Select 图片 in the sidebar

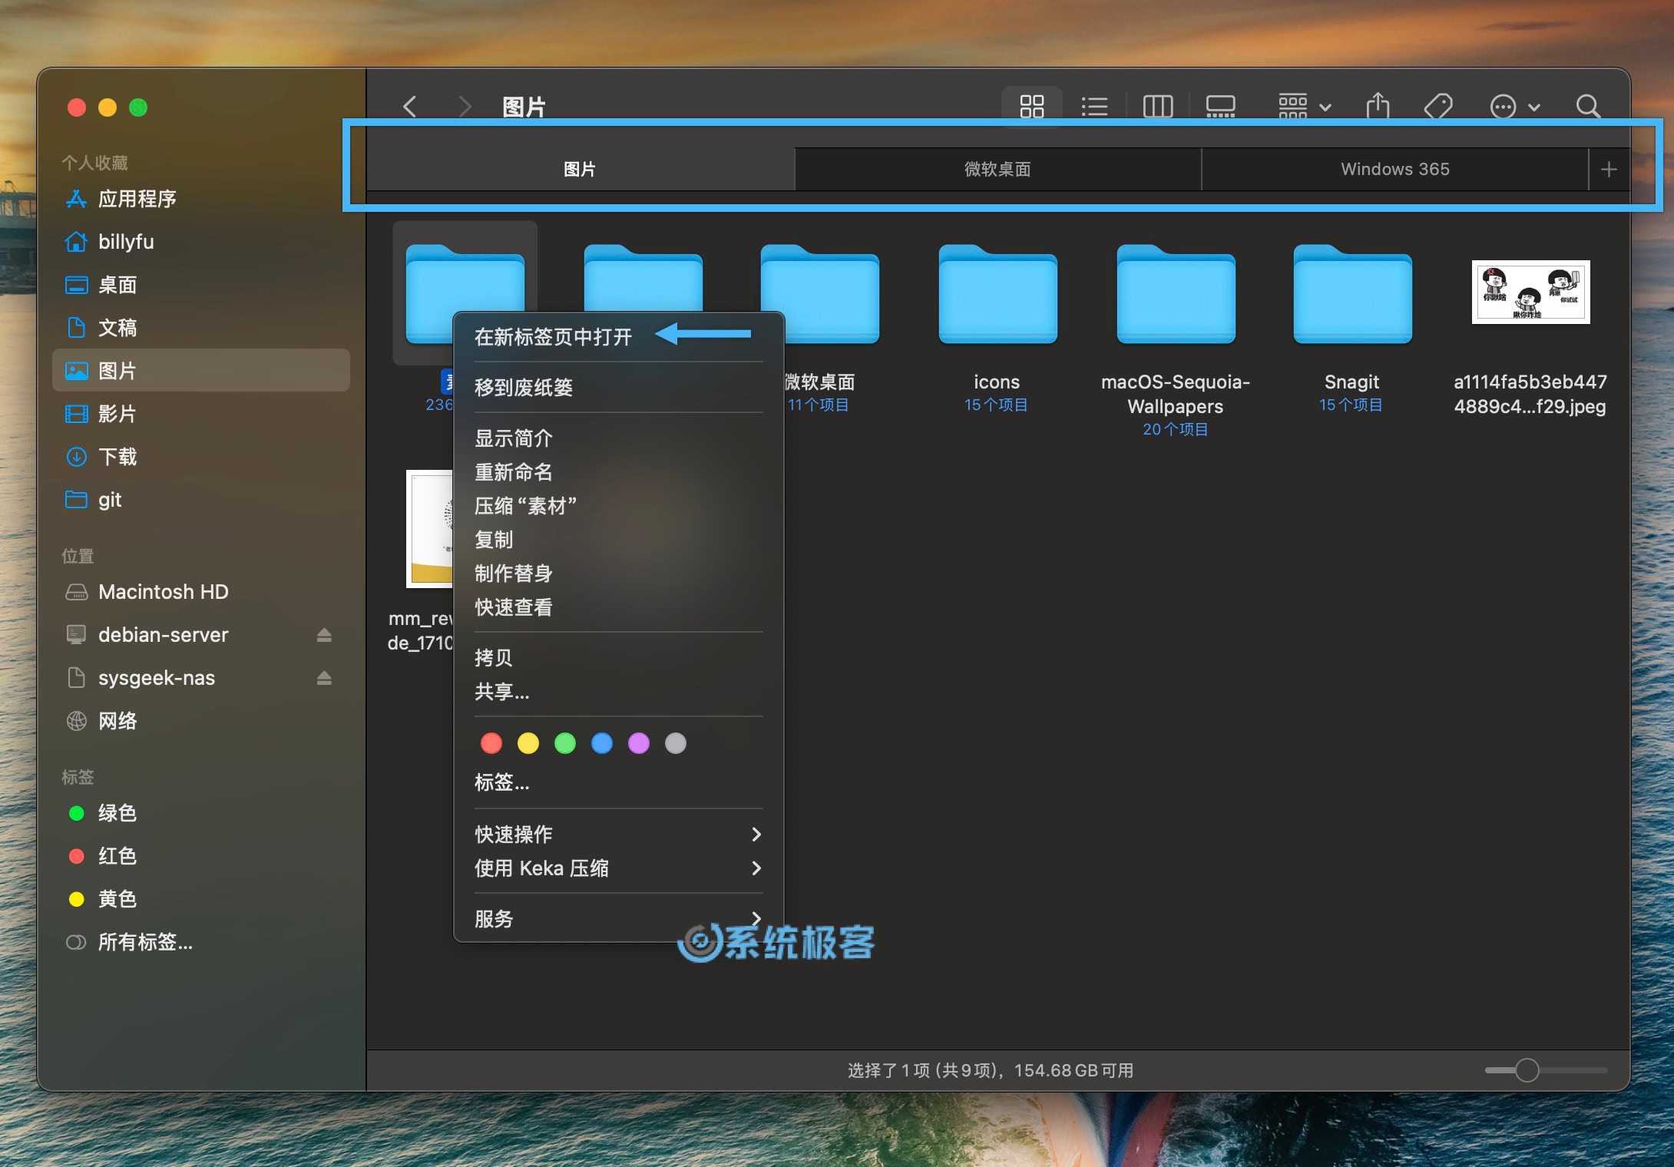click(x=201, y=371)
